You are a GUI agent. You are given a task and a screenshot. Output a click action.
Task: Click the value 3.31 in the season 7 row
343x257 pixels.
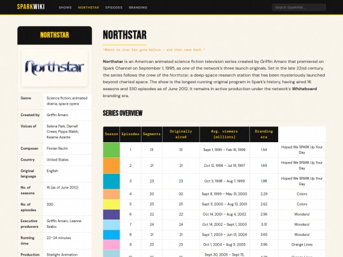[x=264, y=225]
